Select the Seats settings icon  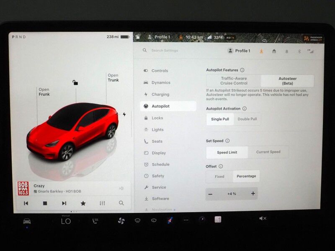click(x=146, y=141)
